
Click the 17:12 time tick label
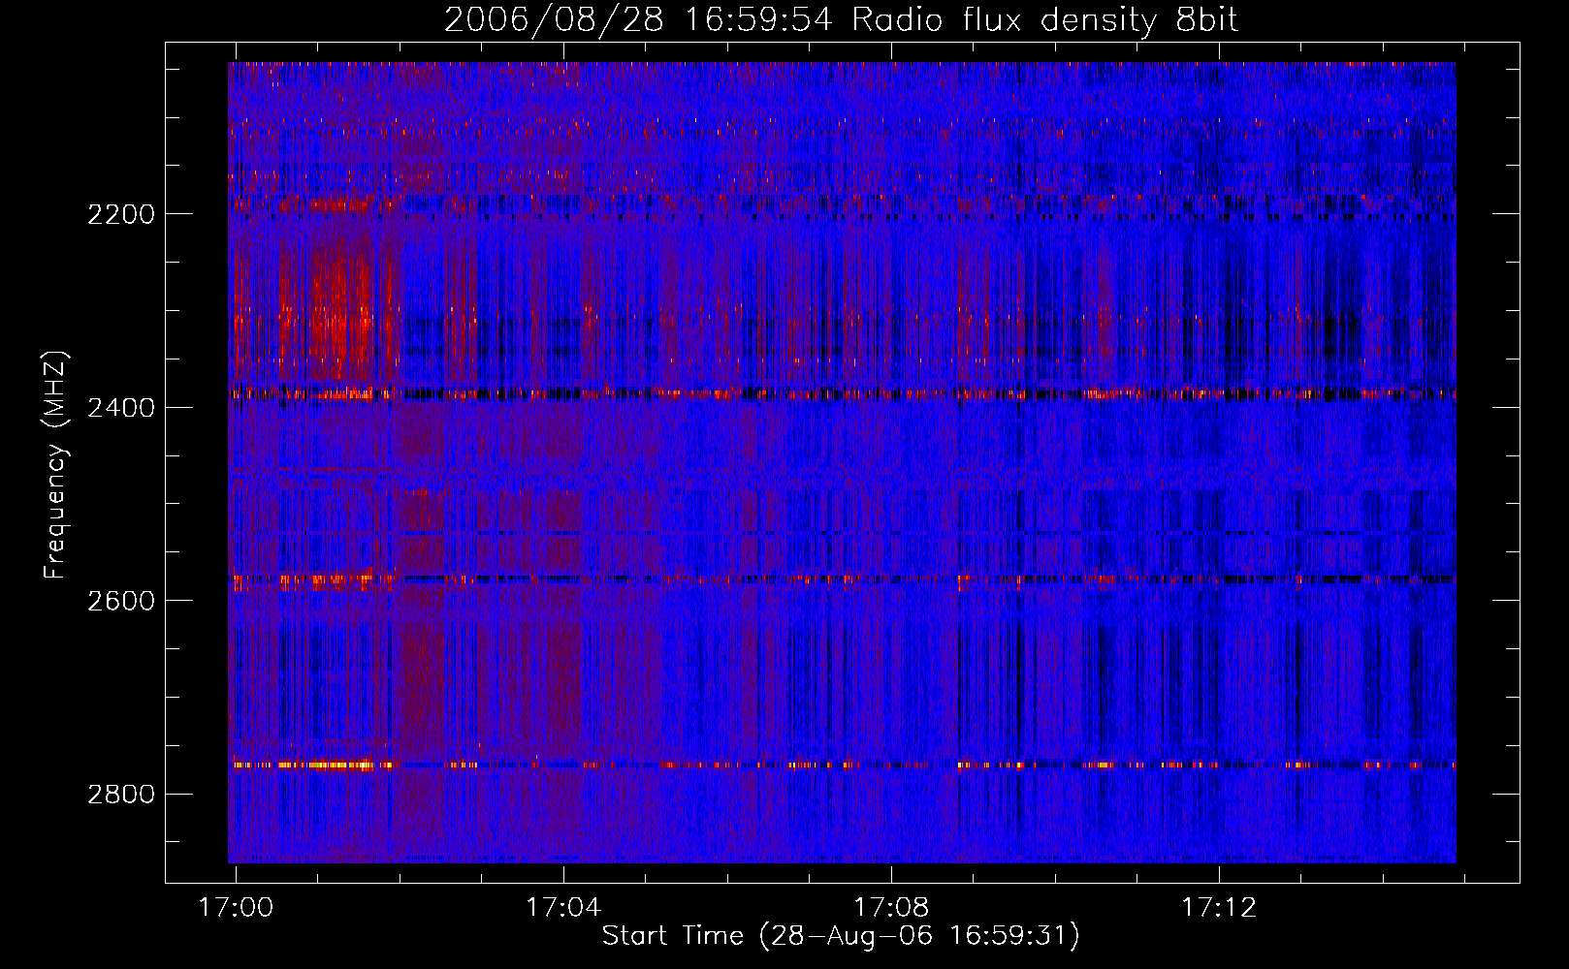(1219, 908)
